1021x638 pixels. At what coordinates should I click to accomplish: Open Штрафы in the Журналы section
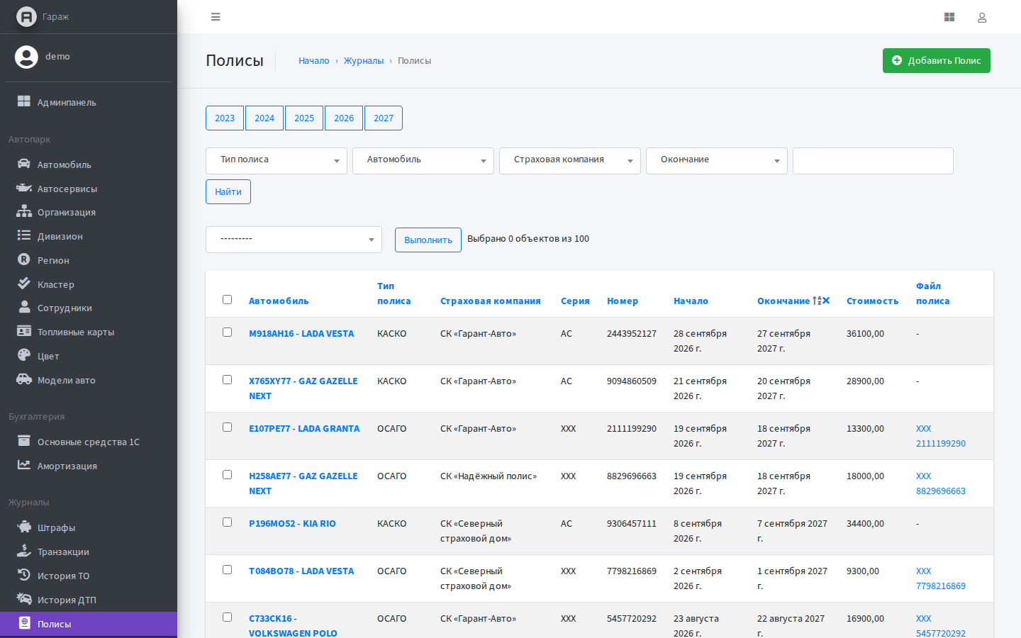tap(56, 527)
